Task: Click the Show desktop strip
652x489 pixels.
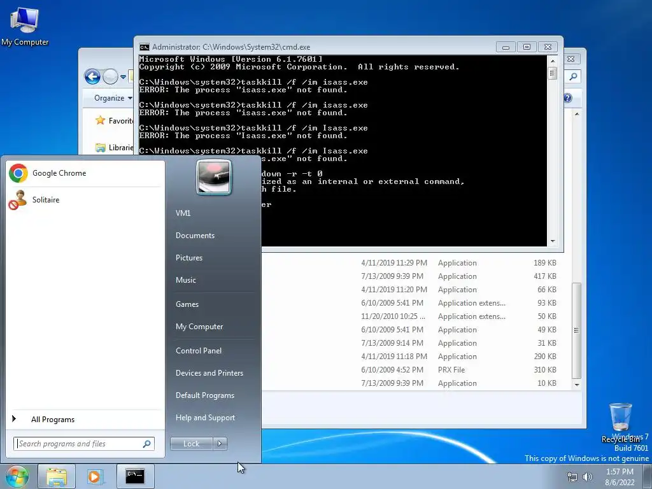Action: 648,476
